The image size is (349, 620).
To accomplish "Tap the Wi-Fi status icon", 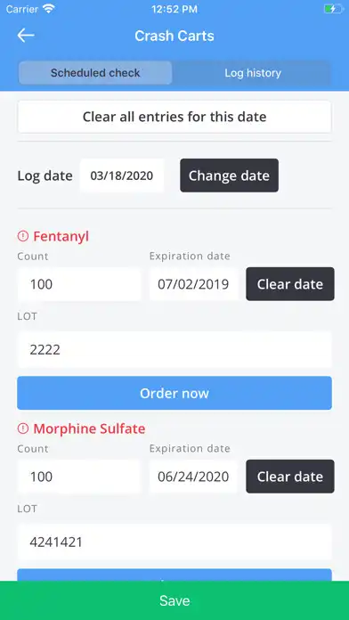I will point(49,9).
